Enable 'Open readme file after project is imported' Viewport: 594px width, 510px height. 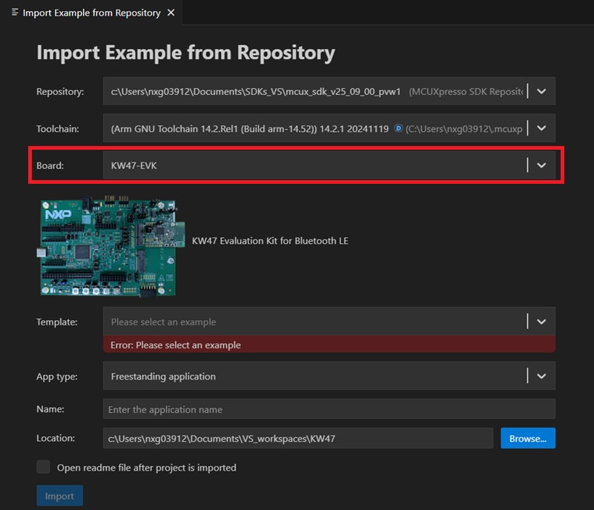coord(42,467)
